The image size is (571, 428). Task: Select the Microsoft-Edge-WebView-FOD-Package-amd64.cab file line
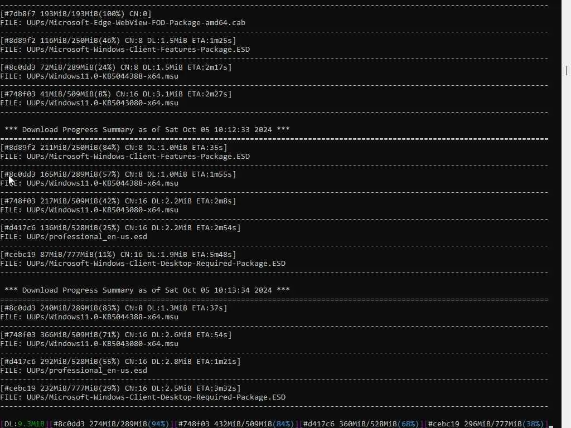coord(123,22)
